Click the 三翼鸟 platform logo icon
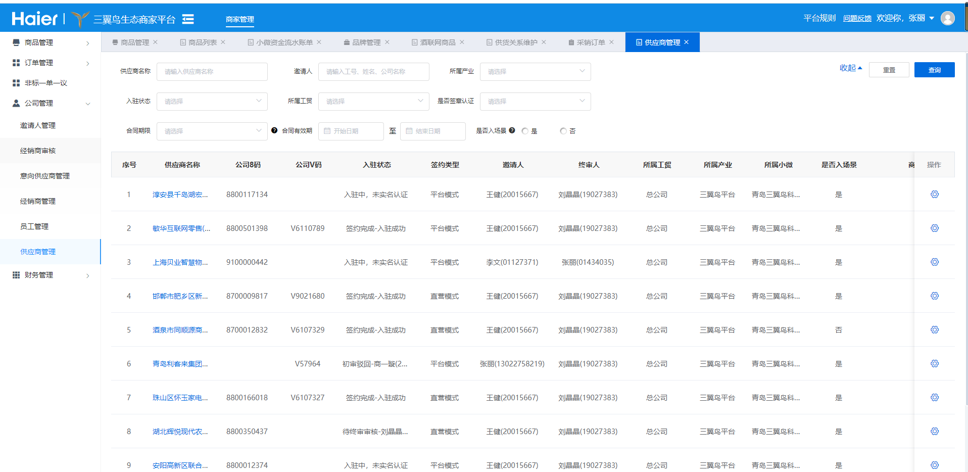The image size is (968, 472). click(x=80, y=19)
